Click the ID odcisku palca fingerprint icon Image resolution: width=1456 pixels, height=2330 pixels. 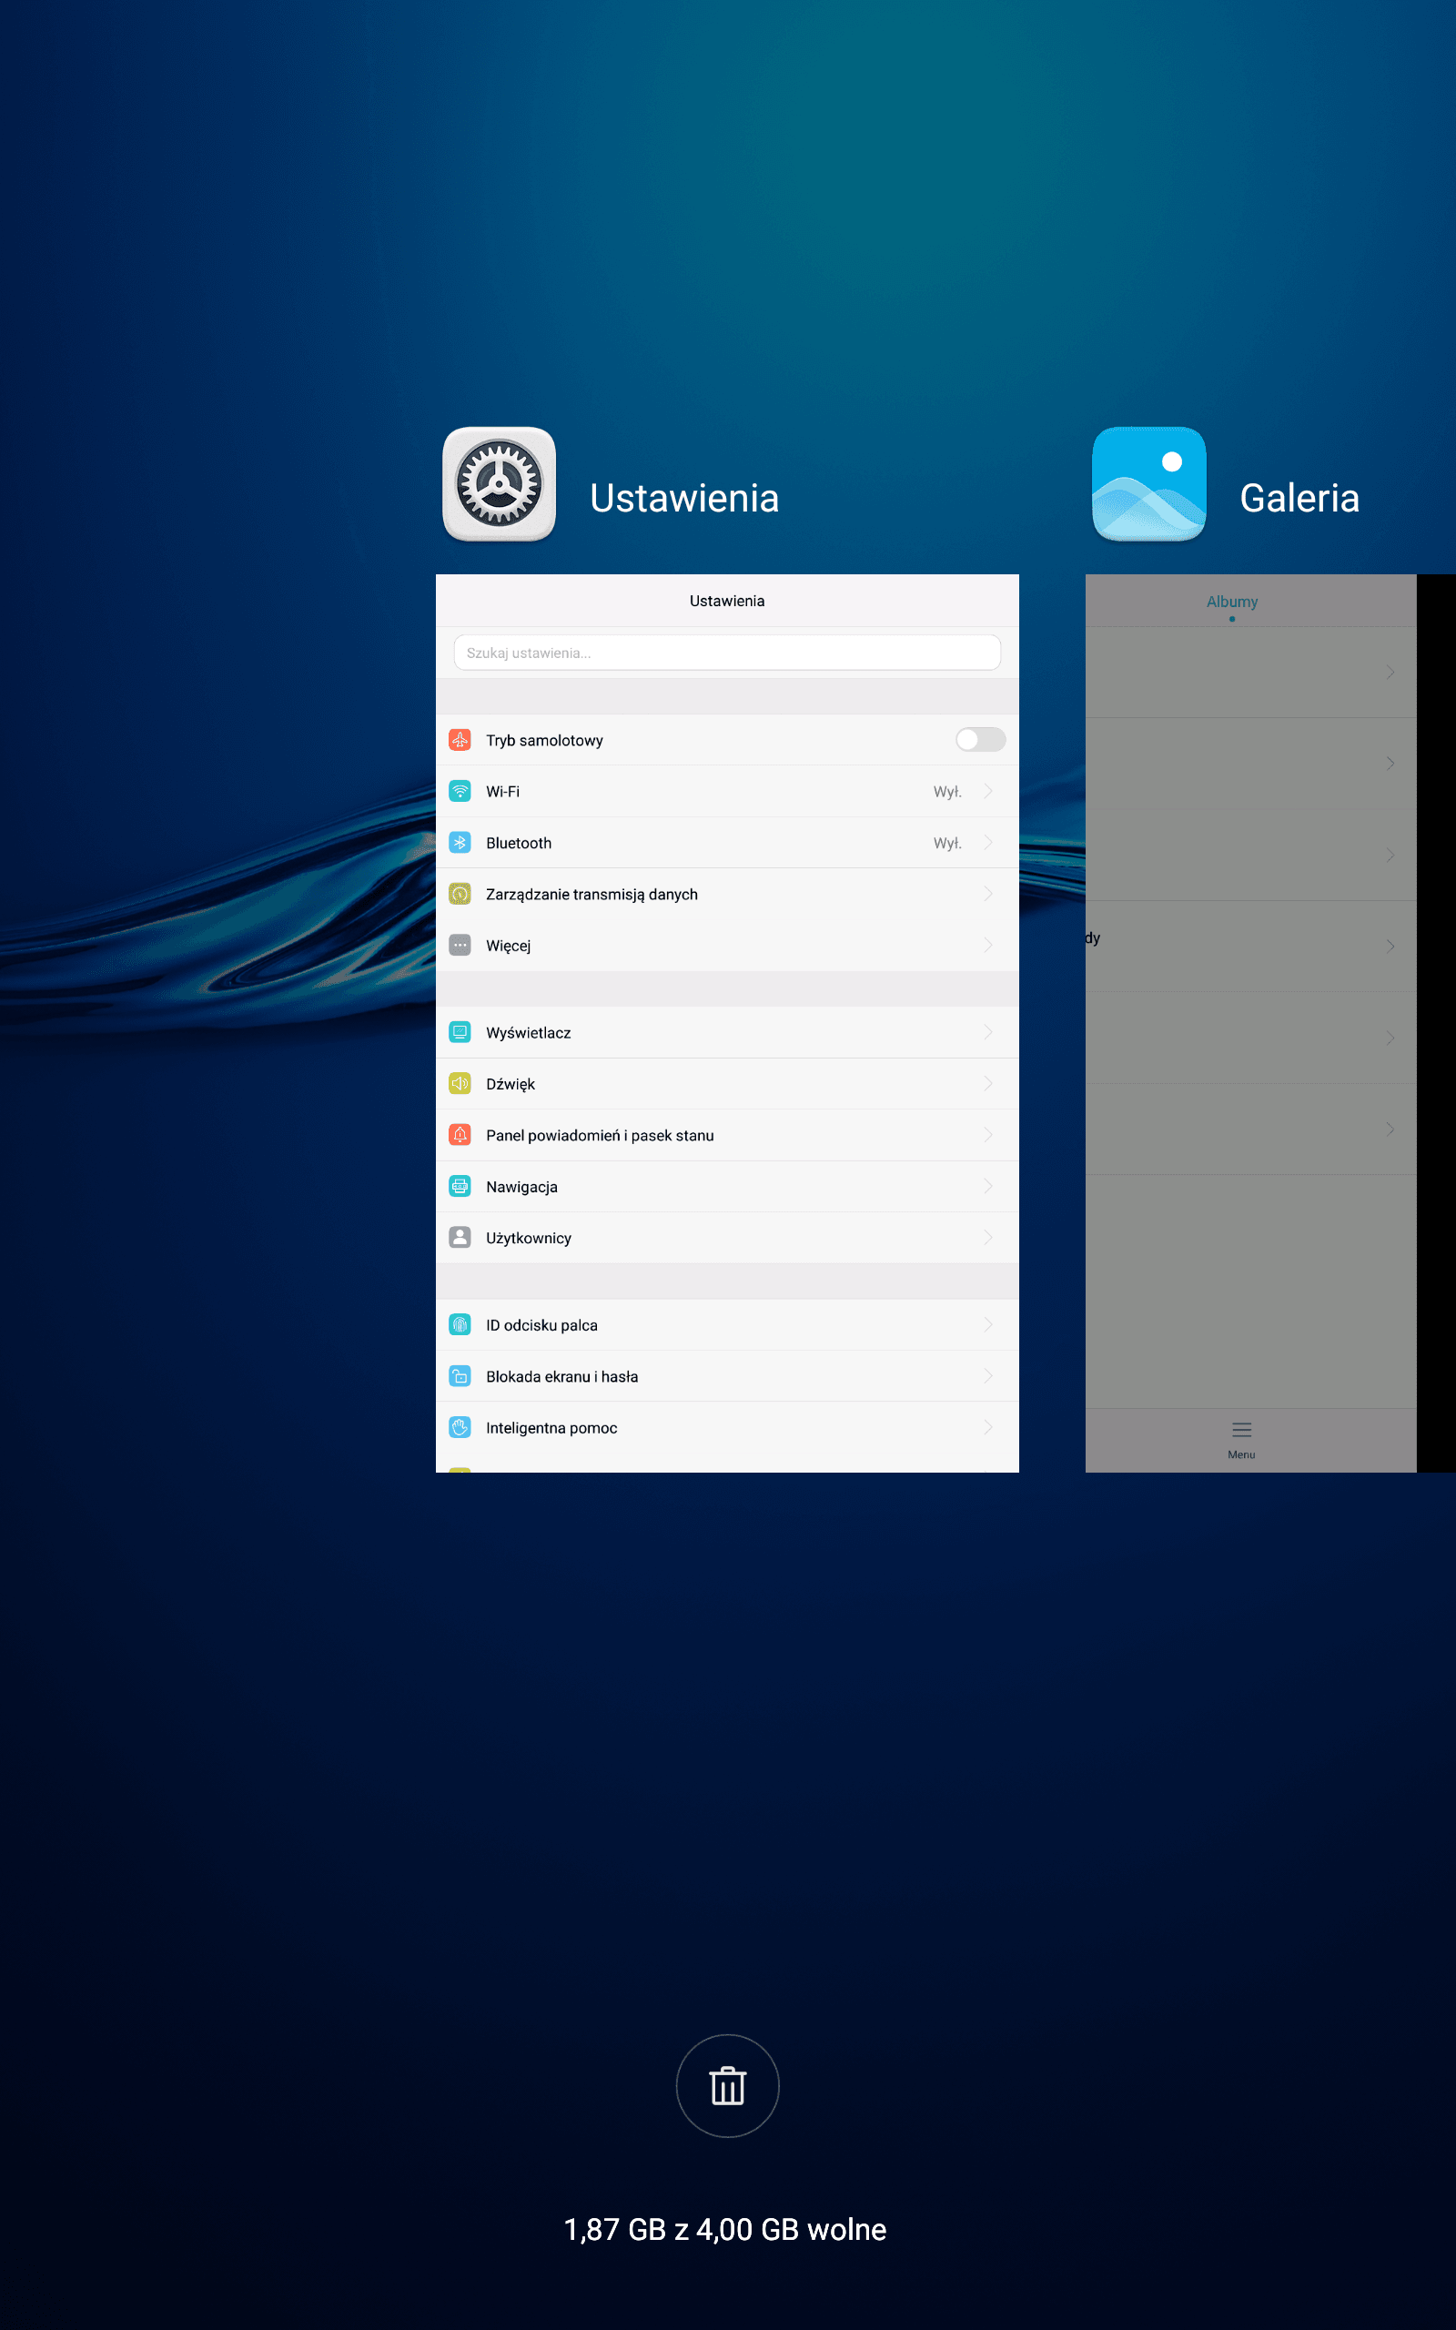tap(460, 1325)
